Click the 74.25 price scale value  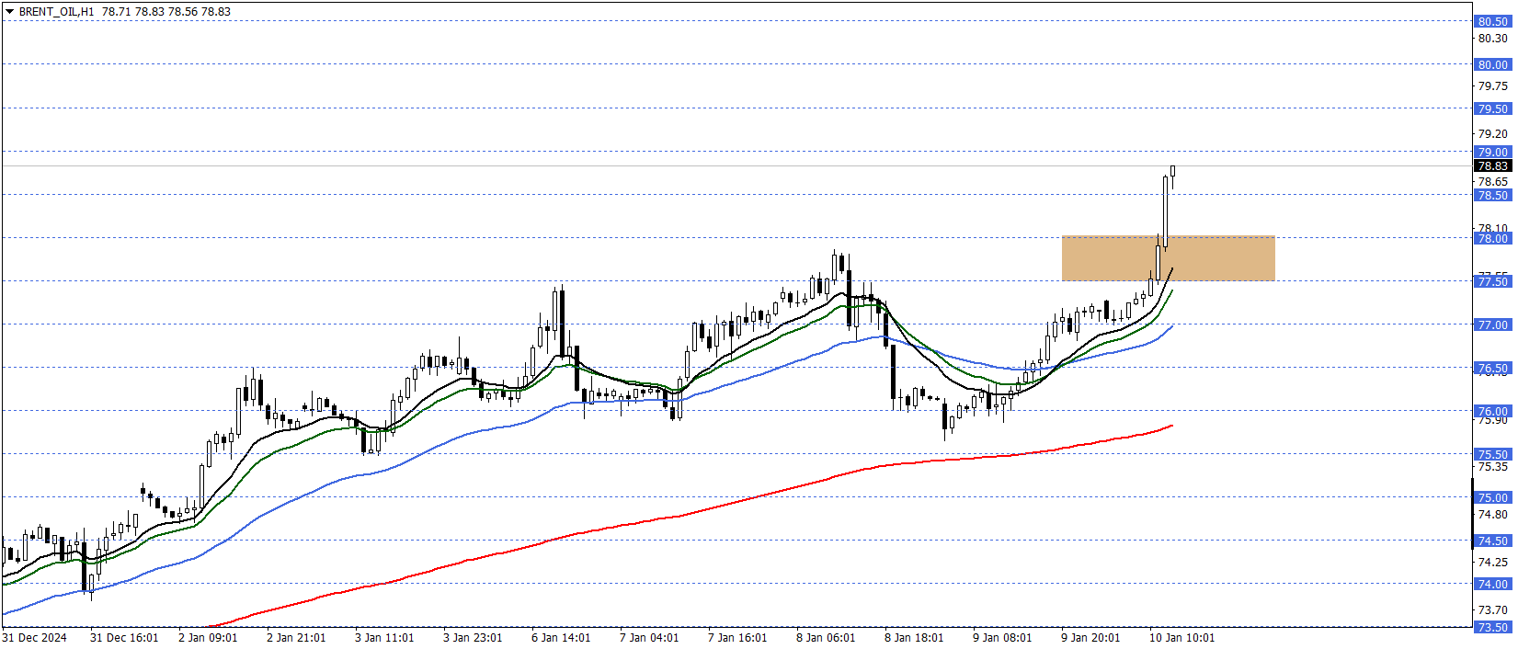pyautogui.click(x=1493, y=562)
